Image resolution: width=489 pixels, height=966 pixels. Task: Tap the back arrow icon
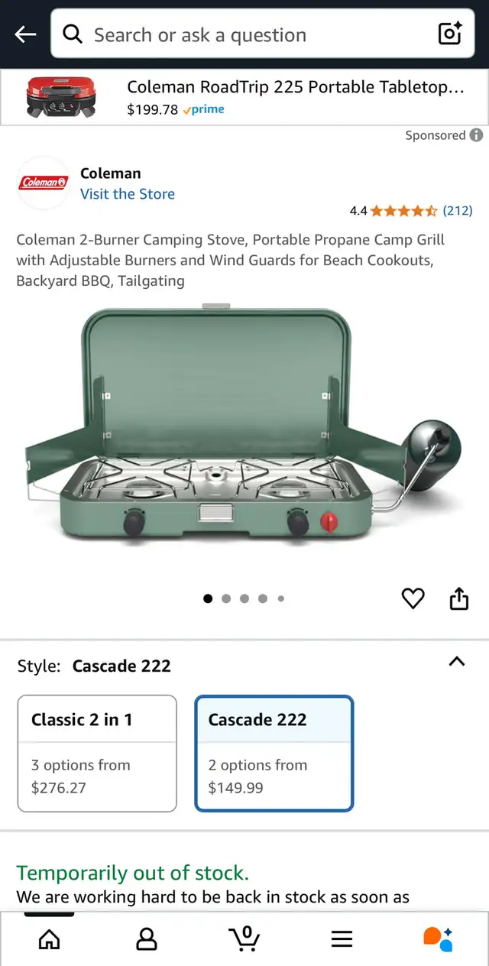click(x=25, y=34)
